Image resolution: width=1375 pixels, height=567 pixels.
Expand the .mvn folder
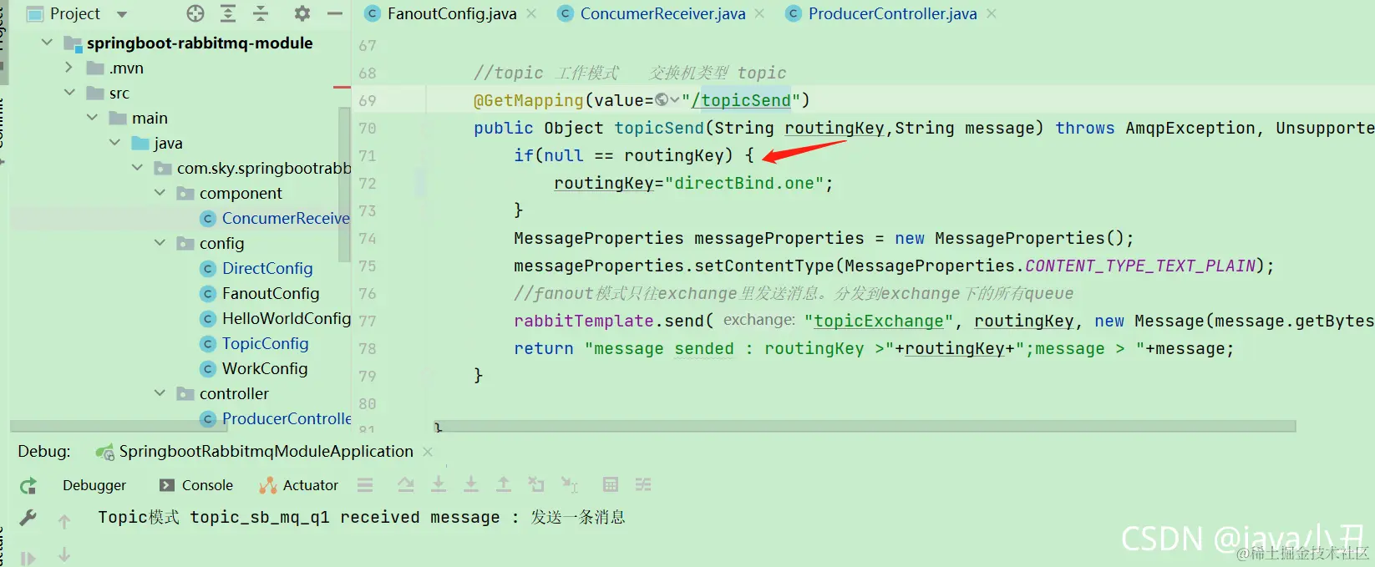[69, 68]
